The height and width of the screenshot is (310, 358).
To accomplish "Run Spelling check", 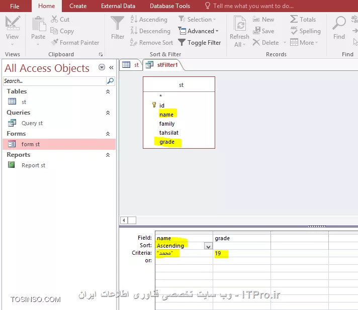I will tap(306, 31).
